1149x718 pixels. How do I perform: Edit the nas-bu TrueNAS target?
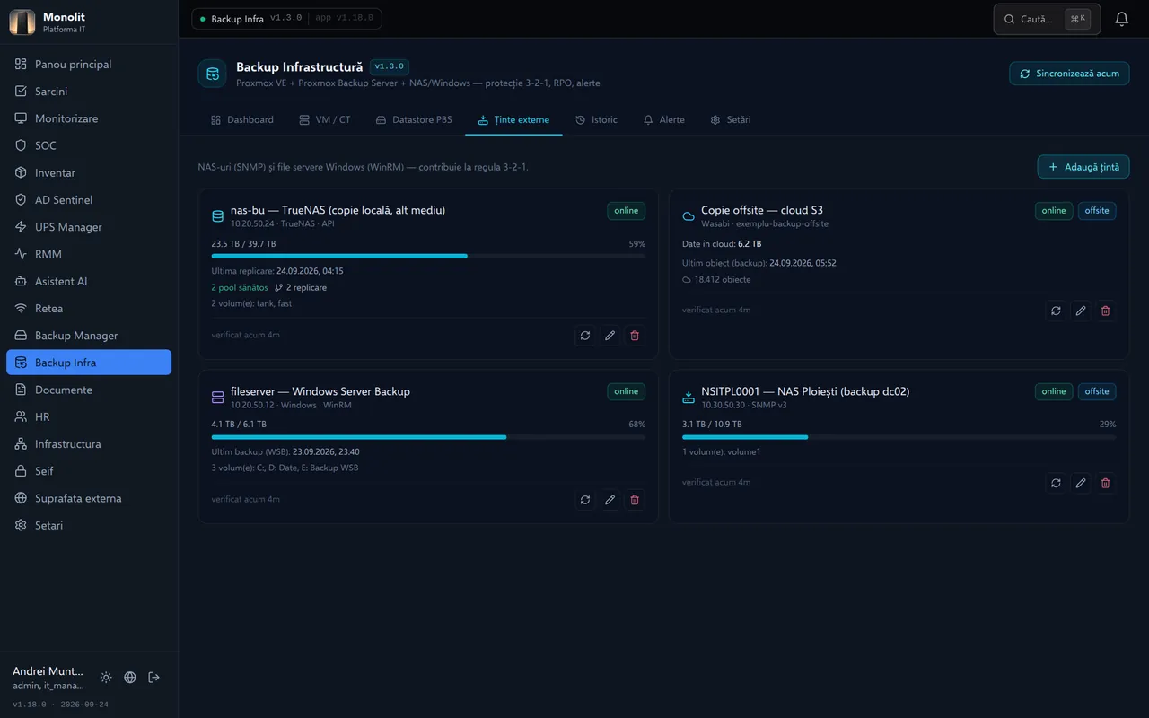[x=610, y=336]
